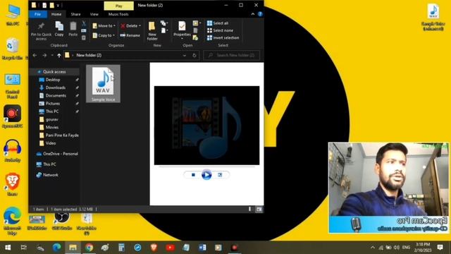This screenshot has height=254, width=451.
Task: Click the Play contextual tab in the title bar
Action: [x=119, y=6]
